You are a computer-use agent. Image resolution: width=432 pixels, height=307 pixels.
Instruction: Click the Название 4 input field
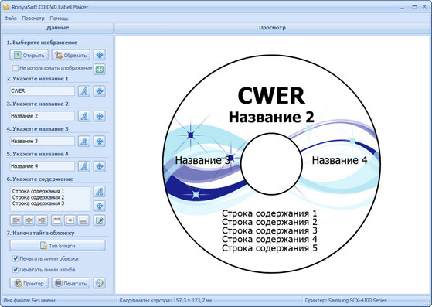[43, 166]
